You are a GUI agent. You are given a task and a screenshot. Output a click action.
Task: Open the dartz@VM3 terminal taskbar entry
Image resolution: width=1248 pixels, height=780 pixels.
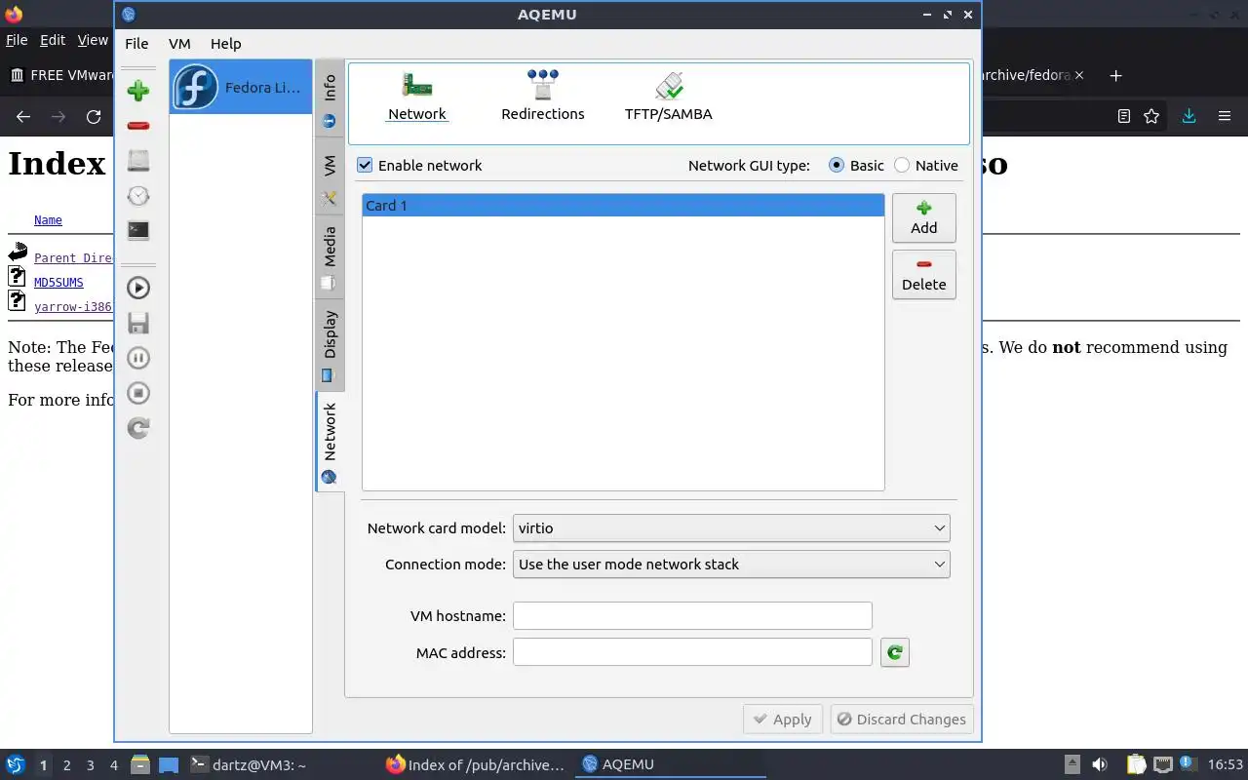(x=249, y=764)
